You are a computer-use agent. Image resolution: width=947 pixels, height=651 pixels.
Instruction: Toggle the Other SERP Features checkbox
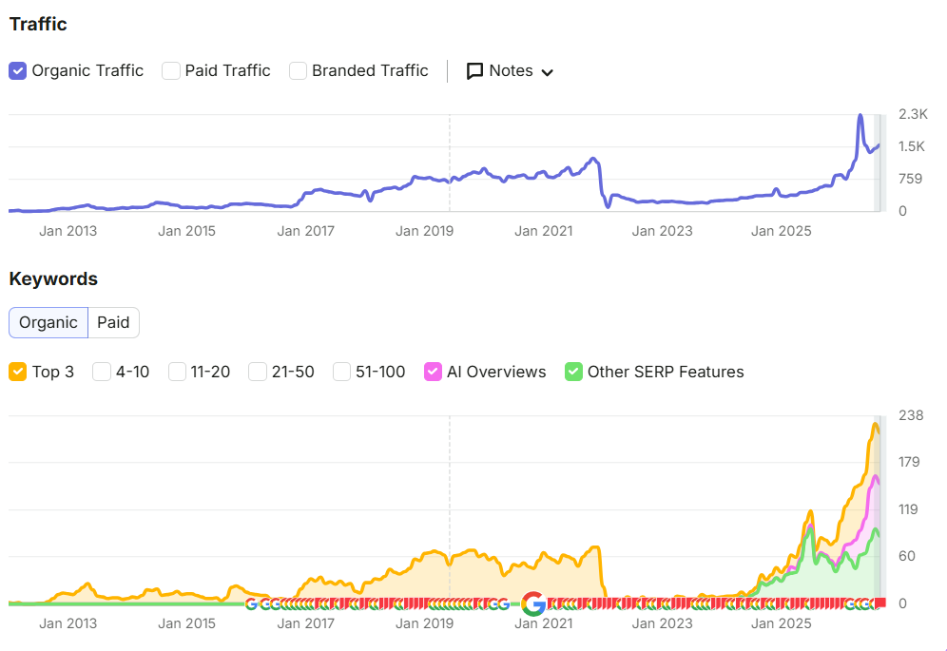[573, 372]
